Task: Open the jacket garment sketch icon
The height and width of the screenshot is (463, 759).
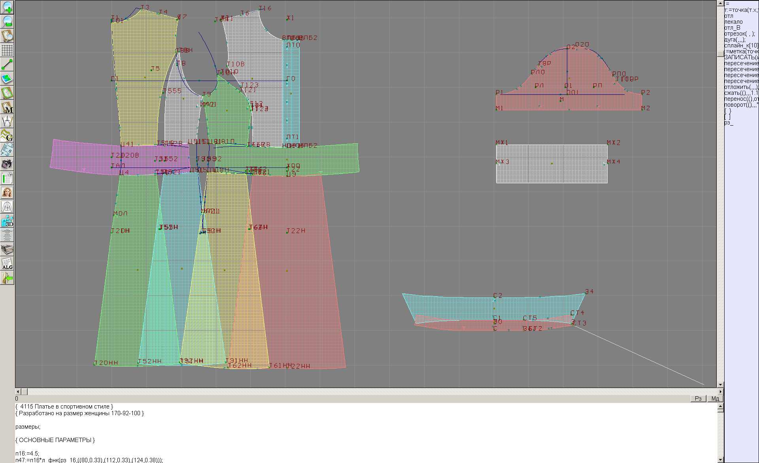Action: [x=7, y=207]
